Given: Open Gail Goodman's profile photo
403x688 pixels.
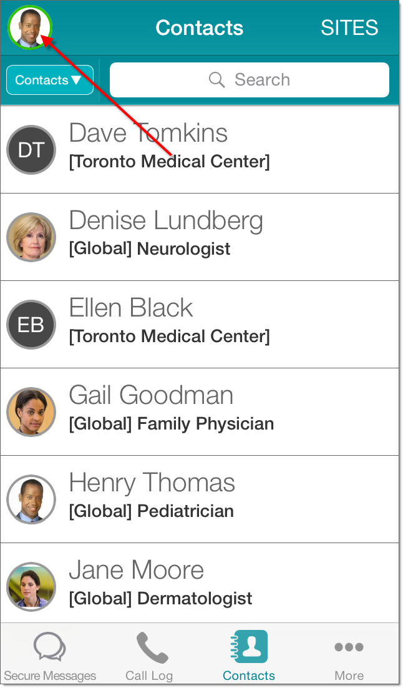Looking at the screenshot, I should (x=31, y=412).
